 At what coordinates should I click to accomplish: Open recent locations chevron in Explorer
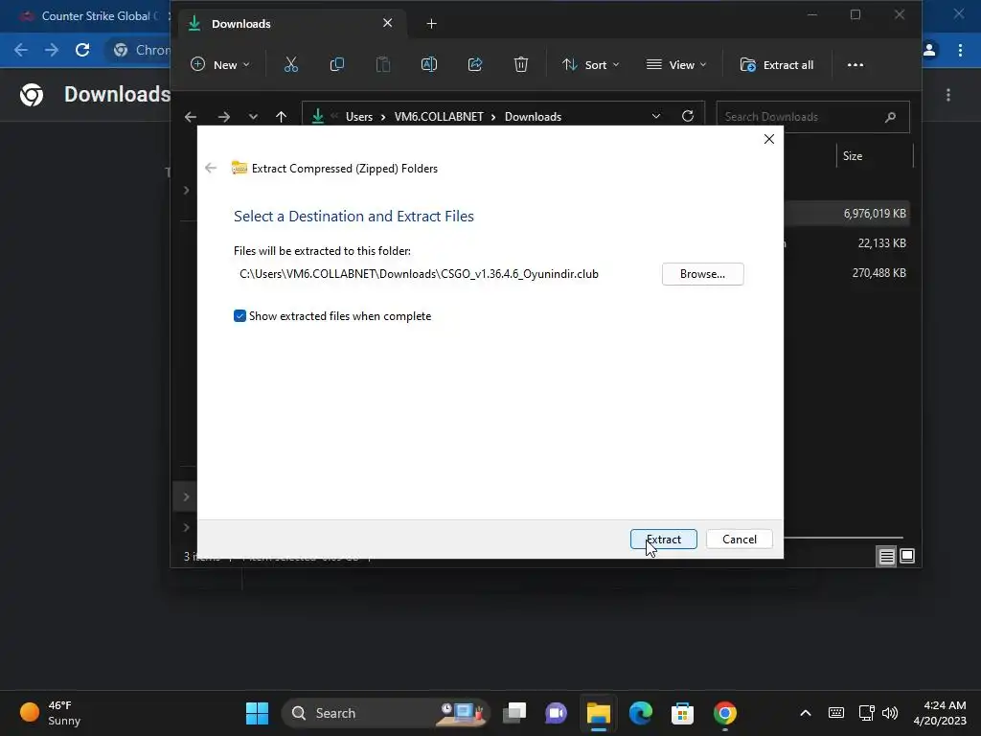coord(253,116)
